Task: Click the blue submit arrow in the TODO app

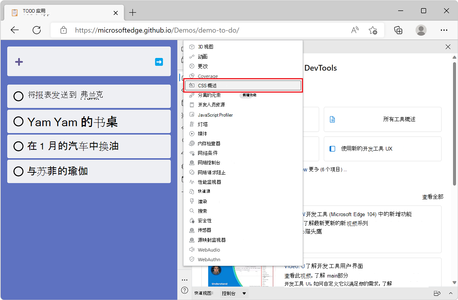Action: click(x=159, y=61)
